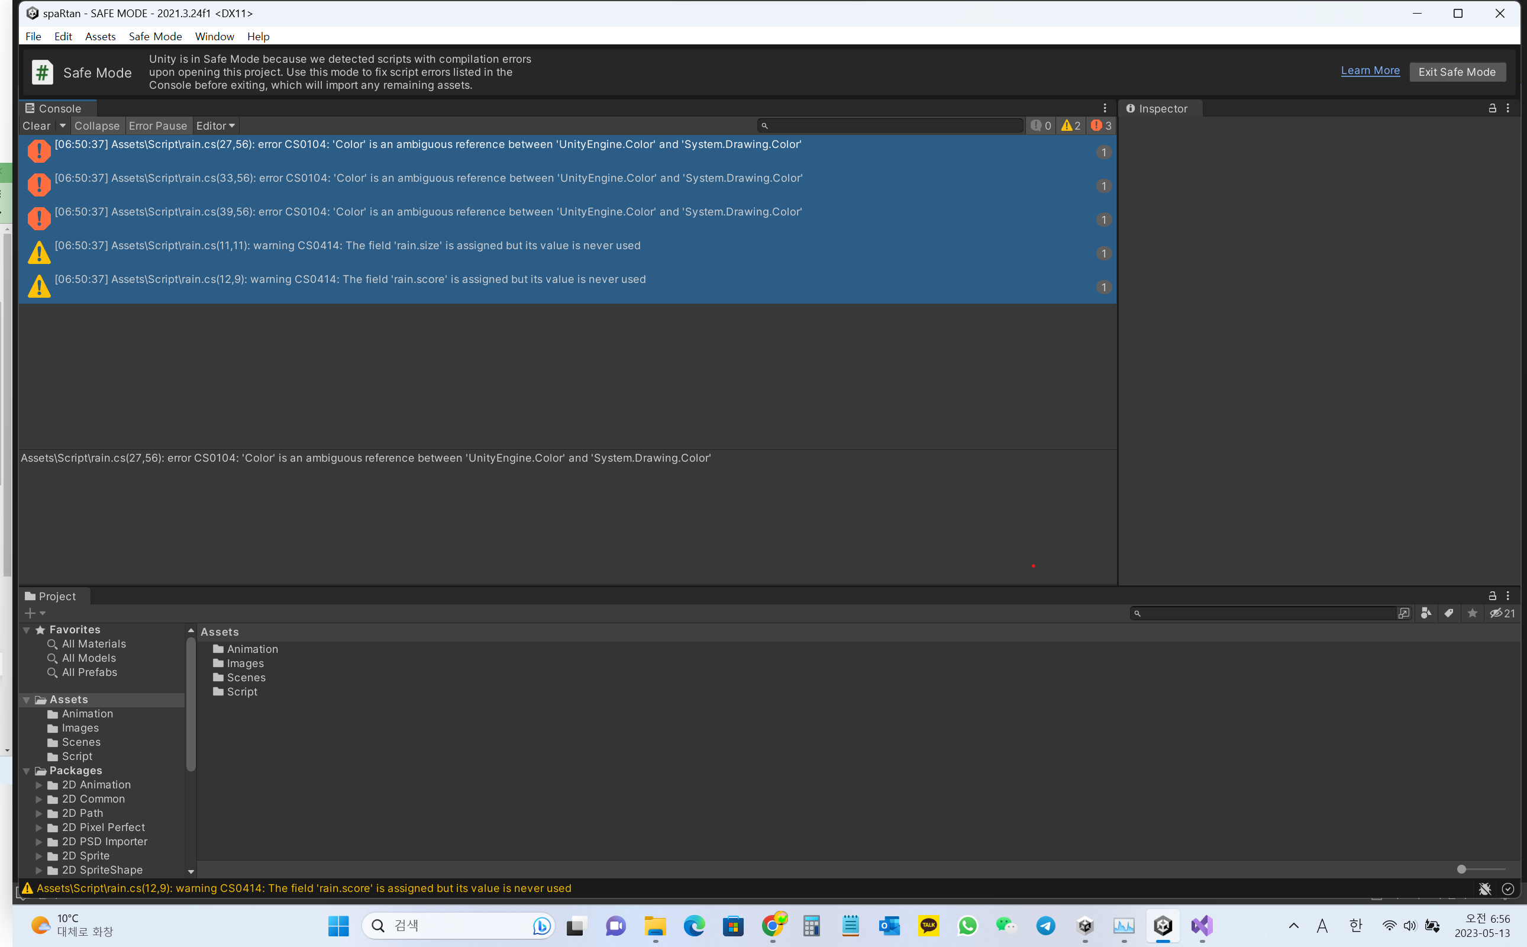Viewport: 1527px width, 947px height.
Task: Click the Search by Type icon in Project
Action: coord(1426,613)
